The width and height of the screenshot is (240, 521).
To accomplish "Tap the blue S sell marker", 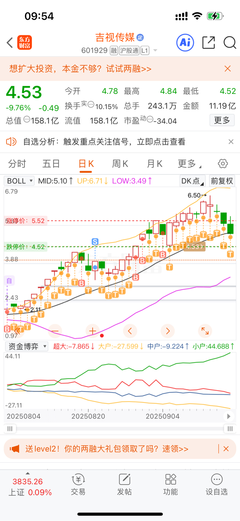I will [x=95, y=242].
